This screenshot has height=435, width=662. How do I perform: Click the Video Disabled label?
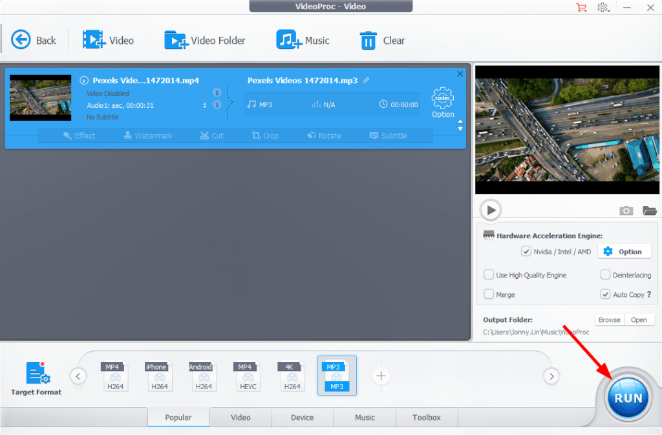pyautogui.click(x=108, y=94)
